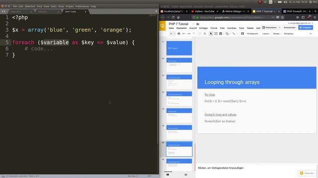
Task: Select the line tool in Slides
Action: pos(234,34)
